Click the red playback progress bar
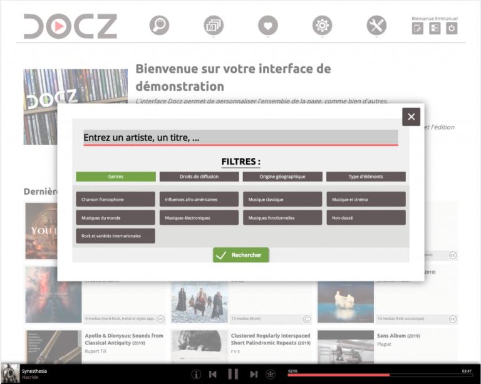The height and width of the screenshot is (384, 481). tap(379, 375)
